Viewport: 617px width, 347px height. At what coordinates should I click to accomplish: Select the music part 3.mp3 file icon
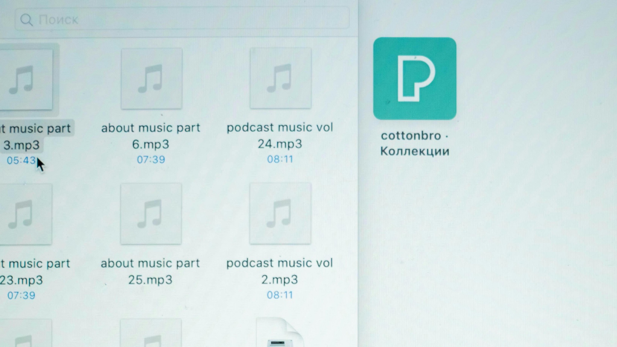pos(26,79)
